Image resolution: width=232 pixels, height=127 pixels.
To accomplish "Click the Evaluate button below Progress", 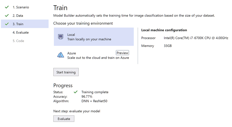I will [64, 119].
